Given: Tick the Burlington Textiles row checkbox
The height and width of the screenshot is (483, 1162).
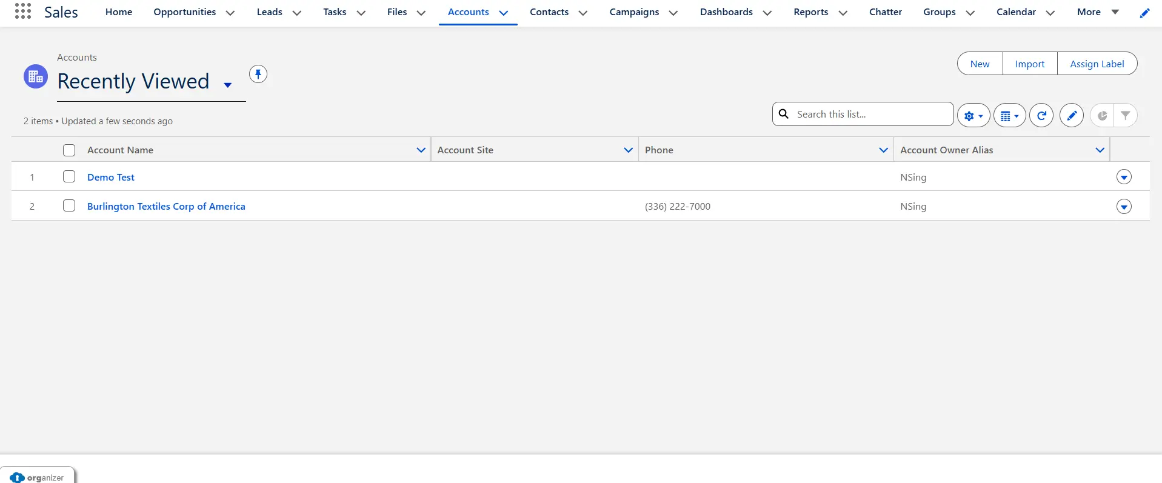Looking at the screenshot, I should click(x=69, y=205).
